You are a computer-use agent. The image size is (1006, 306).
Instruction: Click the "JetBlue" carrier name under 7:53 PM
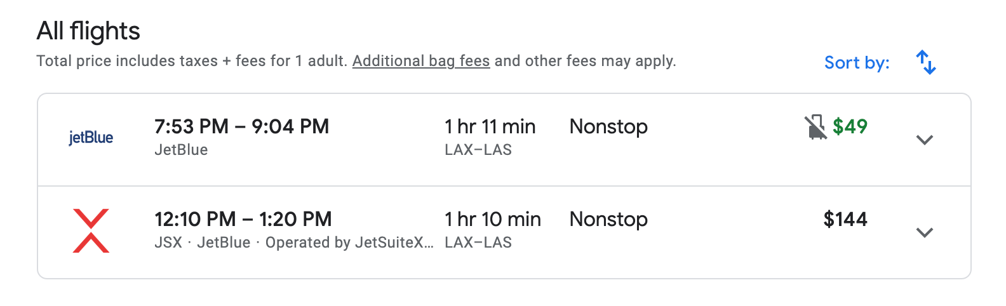181,150
